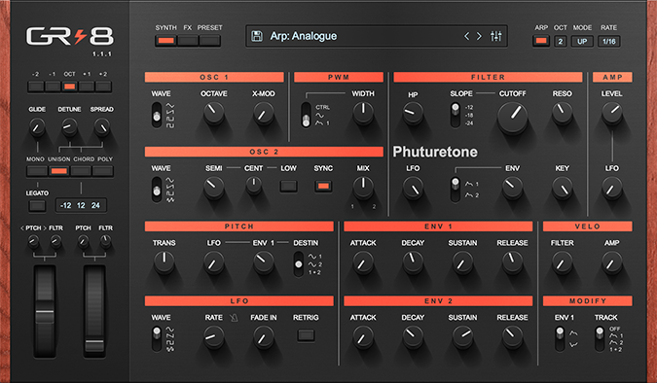The height and width of the screenshot is (383, 657).
Task: Open the arpeggiator OCT value box
Action: [561, 41]
